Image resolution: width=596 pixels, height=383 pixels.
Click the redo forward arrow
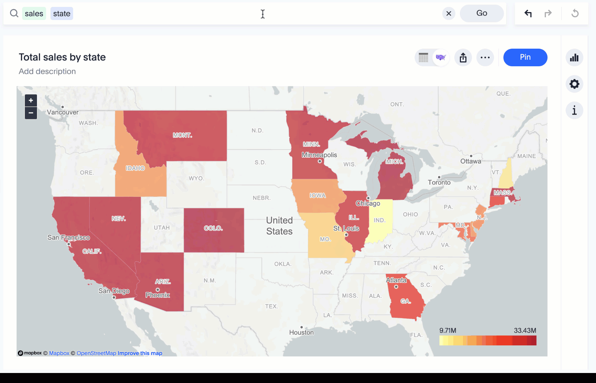tap(548, 13)
